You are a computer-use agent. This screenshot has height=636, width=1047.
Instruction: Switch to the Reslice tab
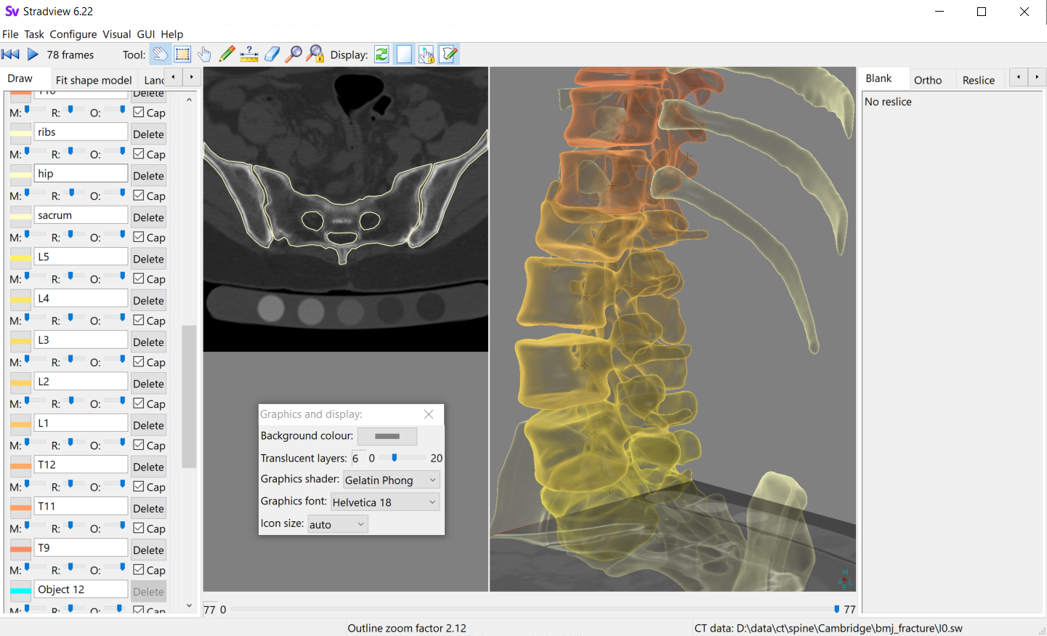click(979, 80)
